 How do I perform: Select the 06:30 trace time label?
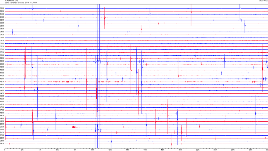tap(2, 46)
